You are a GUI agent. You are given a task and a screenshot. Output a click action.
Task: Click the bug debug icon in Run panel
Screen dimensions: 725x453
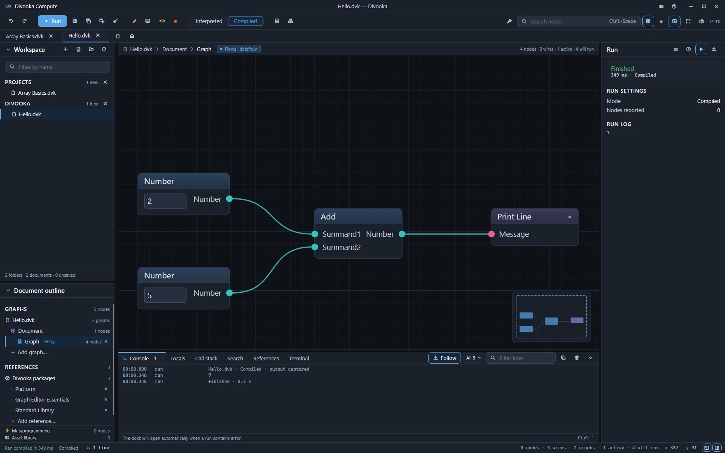click(714, 49)
